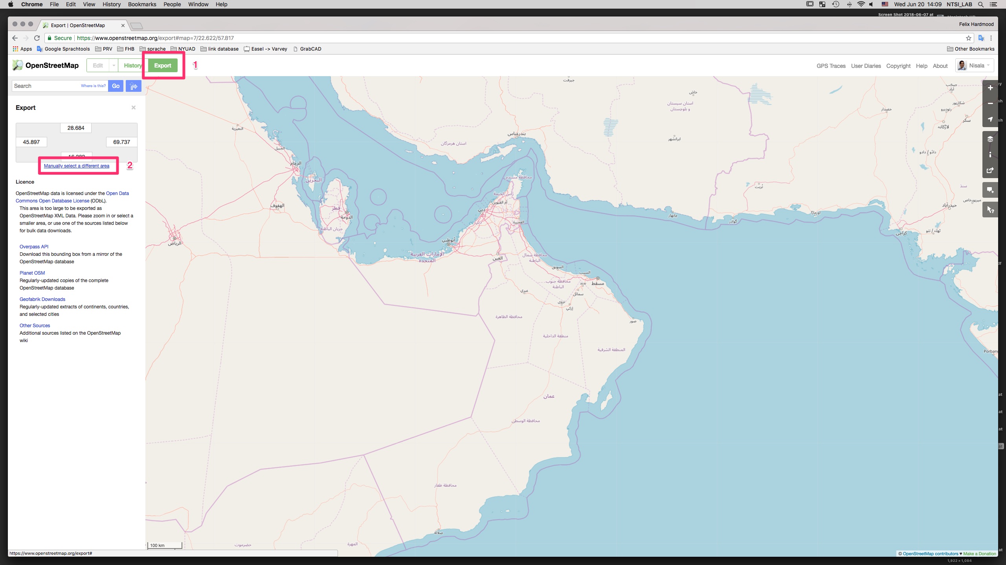Open the map Layers panel
This screenshot has height=565, width=1006.
pyautogui.click(x=990, y=139)
